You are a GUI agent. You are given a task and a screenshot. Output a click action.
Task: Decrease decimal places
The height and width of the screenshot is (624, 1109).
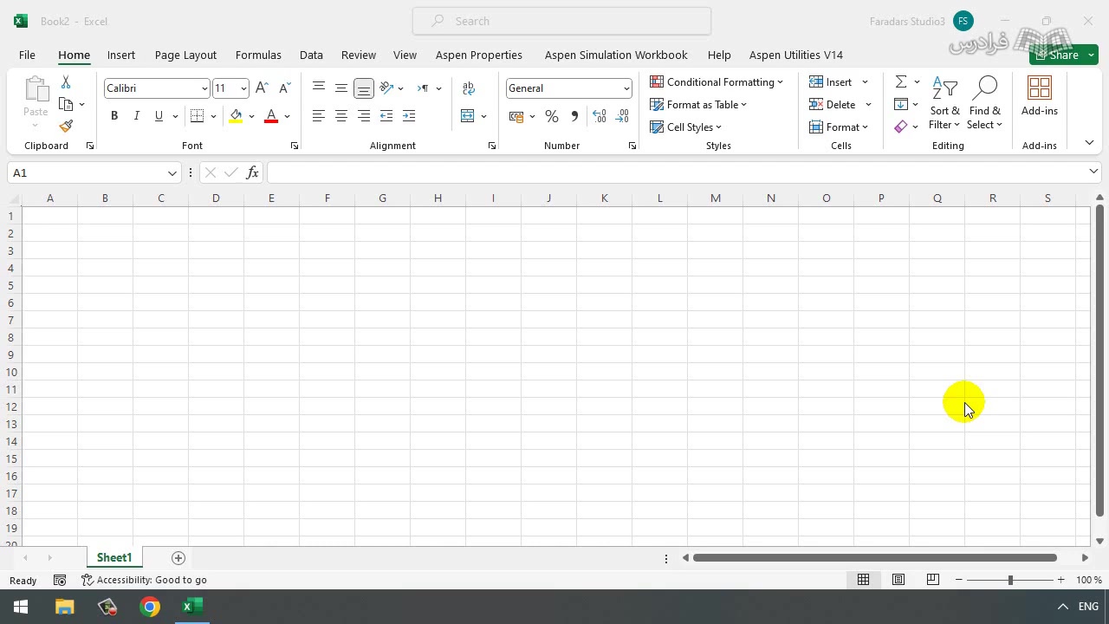pyautogui.click(x=622, y=116)
